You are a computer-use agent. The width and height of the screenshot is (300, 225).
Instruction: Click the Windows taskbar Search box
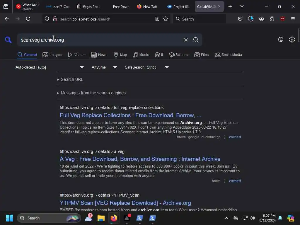49,218
